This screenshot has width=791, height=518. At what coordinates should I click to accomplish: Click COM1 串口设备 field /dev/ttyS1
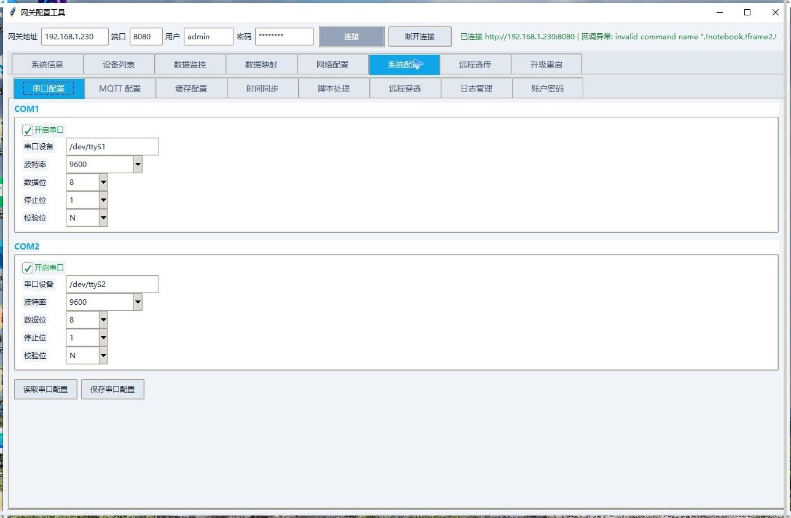112,147
